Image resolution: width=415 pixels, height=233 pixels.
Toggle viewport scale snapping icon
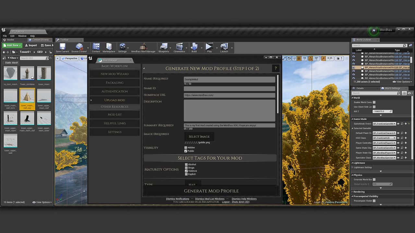(323, 58)
